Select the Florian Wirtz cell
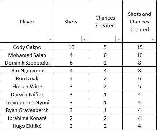The width and height of the screenshot is (157, 130). click(x=27, y=86)
